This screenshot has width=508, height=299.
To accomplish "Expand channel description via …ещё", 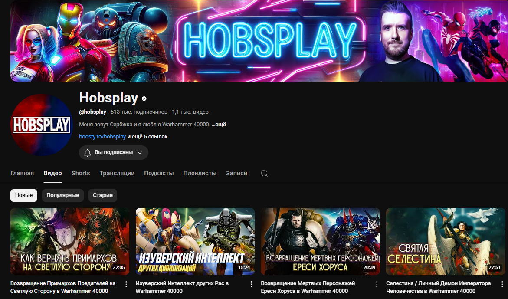I will tap(219, 125).
